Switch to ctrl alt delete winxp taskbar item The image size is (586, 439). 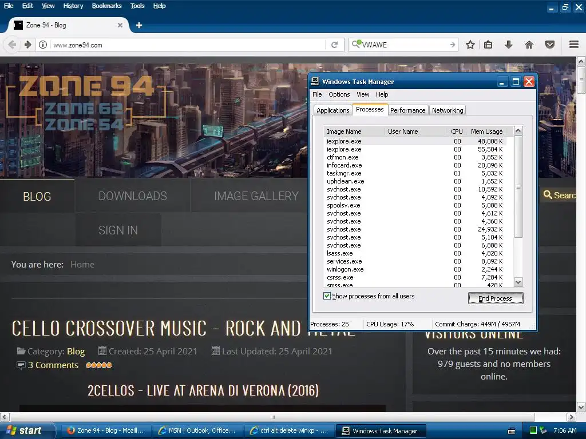289,430
